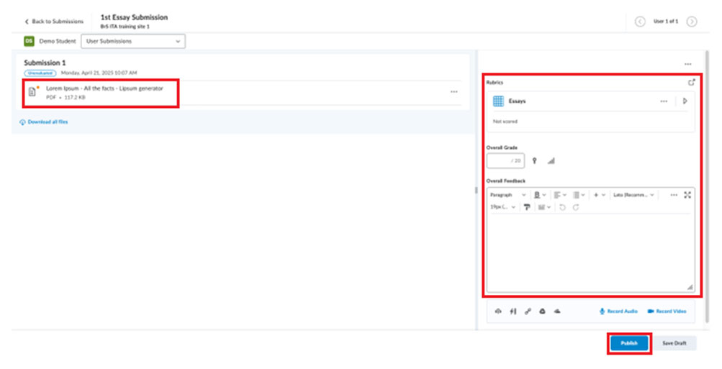This screenshot has width=722, height=369.
Task: Open the bold text formatting dropdown
Action: (x=540, y=195)
